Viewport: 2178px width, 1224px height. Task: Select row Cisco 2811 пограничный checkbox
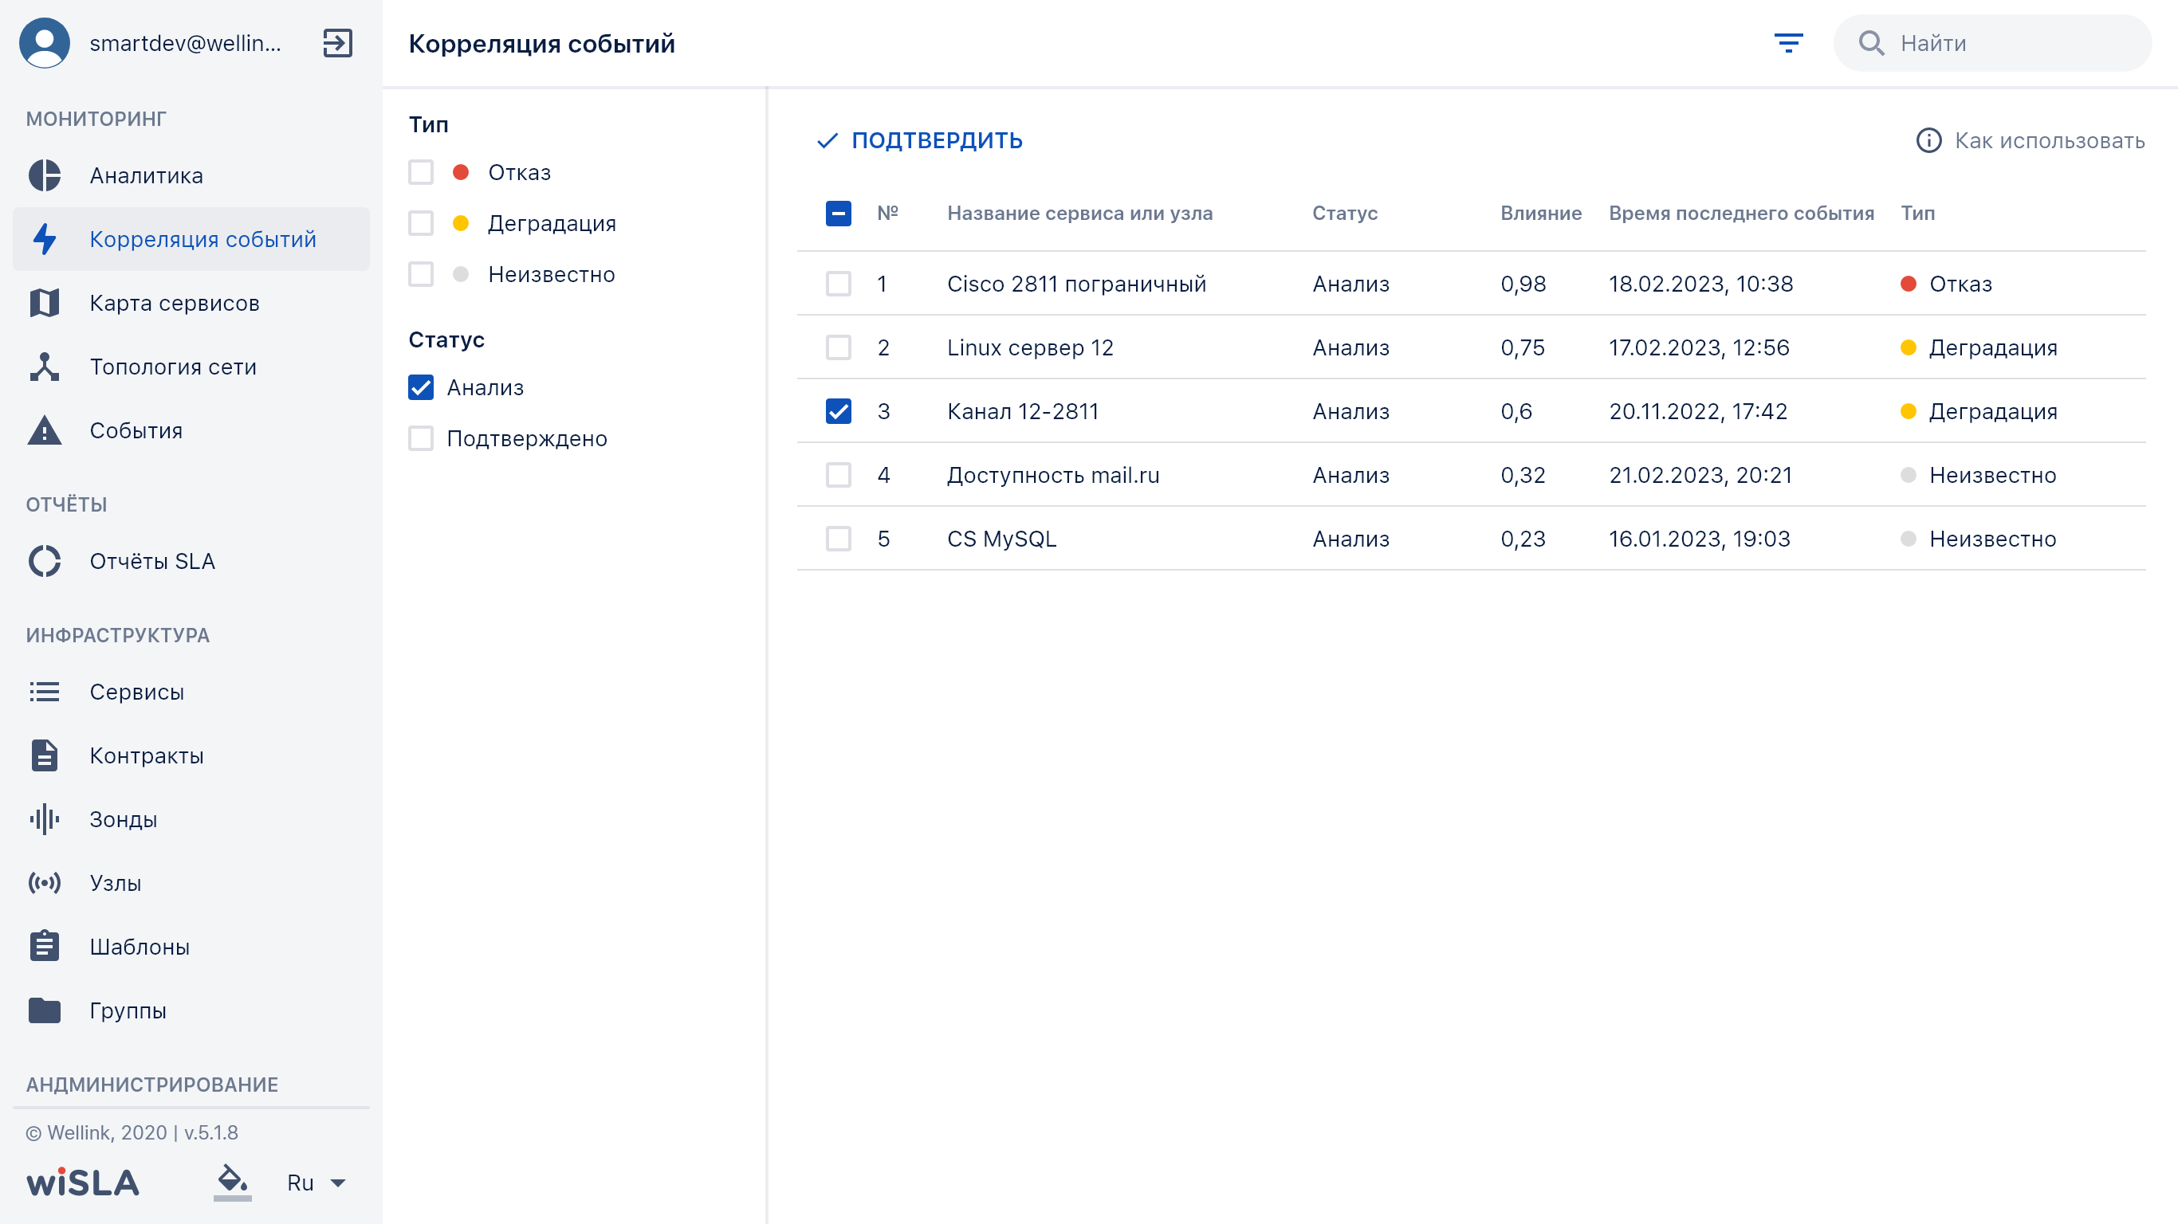coord(838,284)
